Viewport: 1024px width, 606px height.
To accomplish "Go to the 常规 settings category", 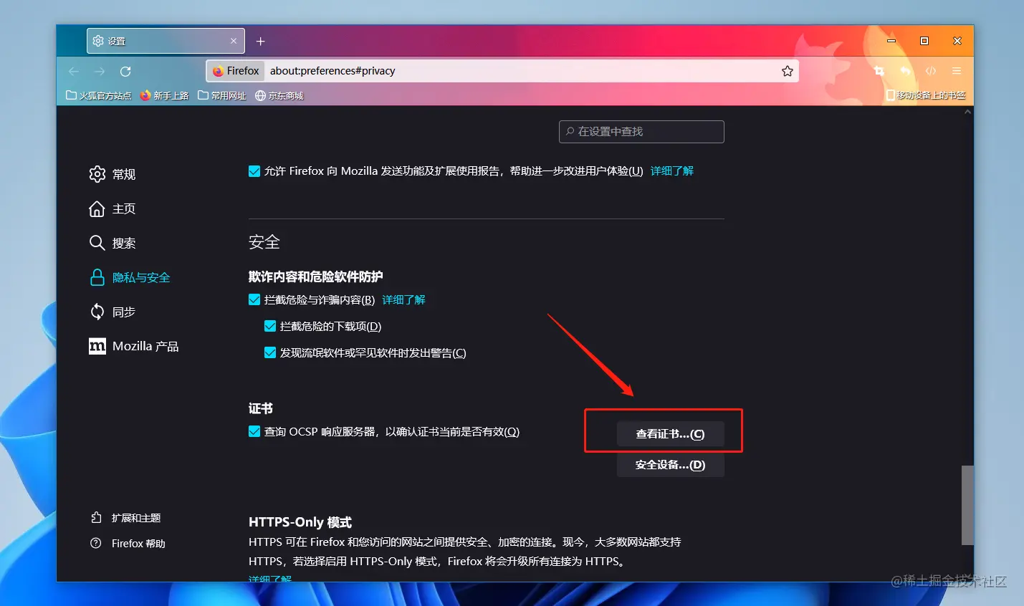I will click(x=113, y=174).
